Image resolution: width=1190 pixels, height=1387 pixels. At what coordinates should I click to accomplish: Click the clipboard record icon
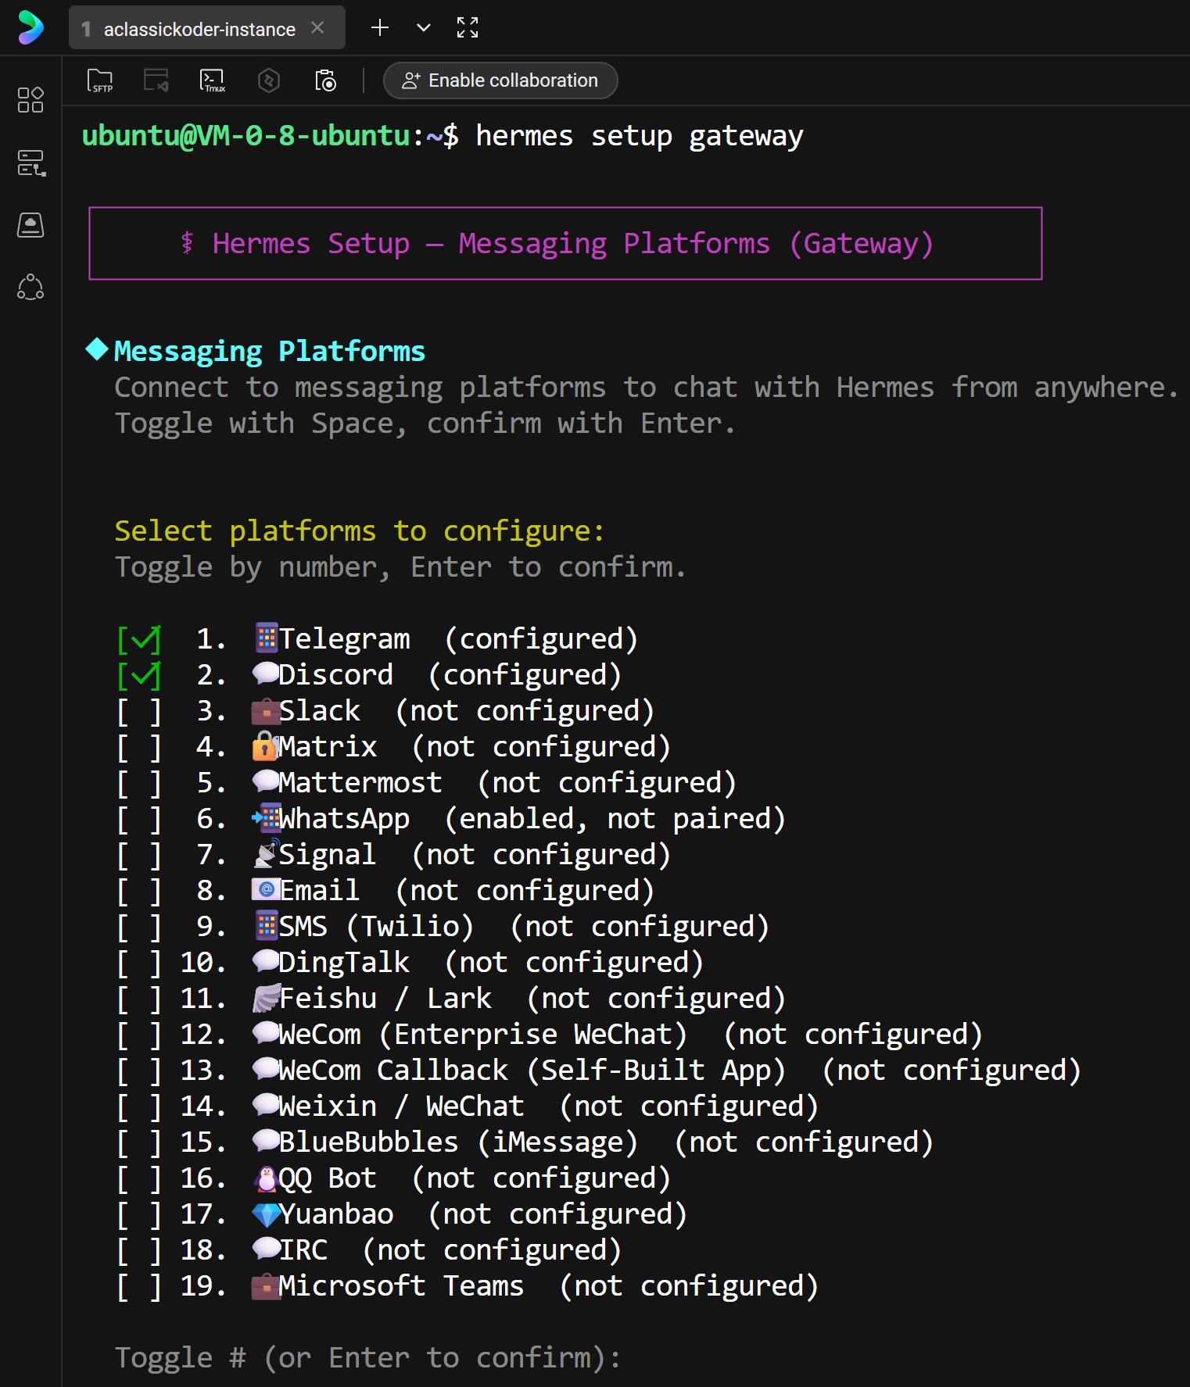tap(325, 80)
